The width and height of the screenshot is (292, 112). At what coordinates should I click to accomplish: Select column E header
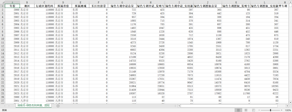coord(80,2)
